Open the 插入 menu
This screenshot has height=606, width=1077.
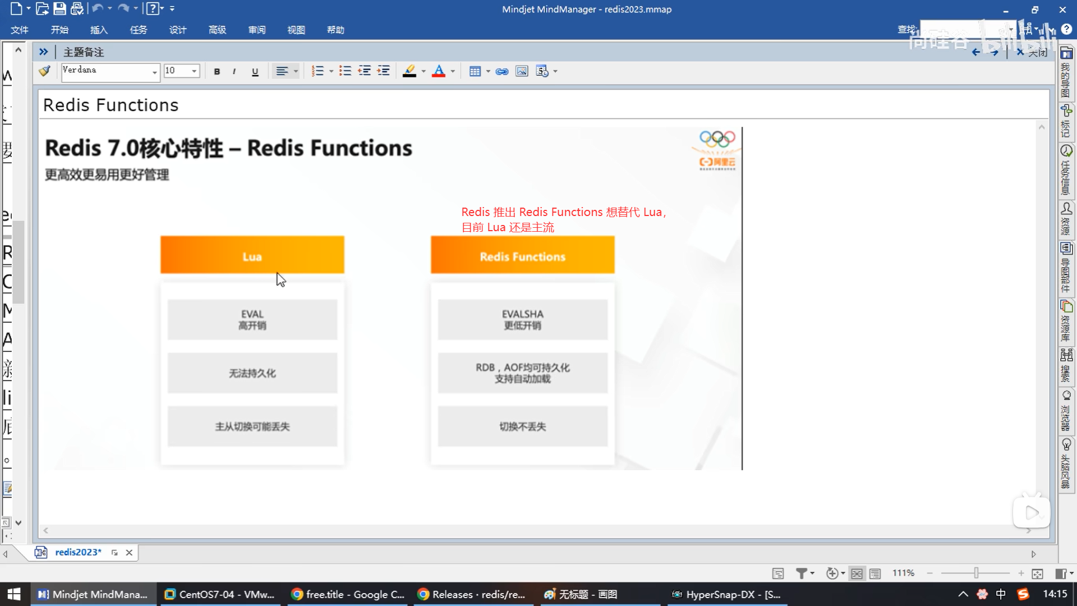(99, 30)
